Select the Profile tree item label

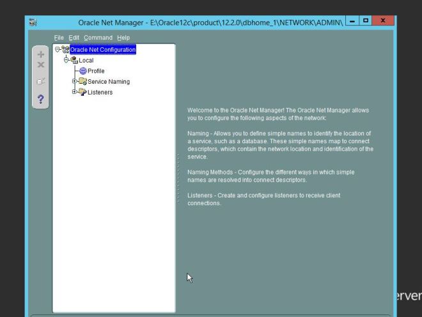pyautogui.click(x=96, y=71)
